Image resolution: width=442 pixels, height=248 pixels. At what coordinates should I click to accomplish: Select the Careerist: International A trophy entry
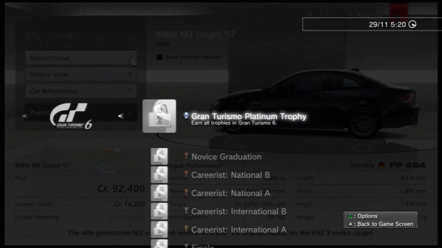[238, 229]
